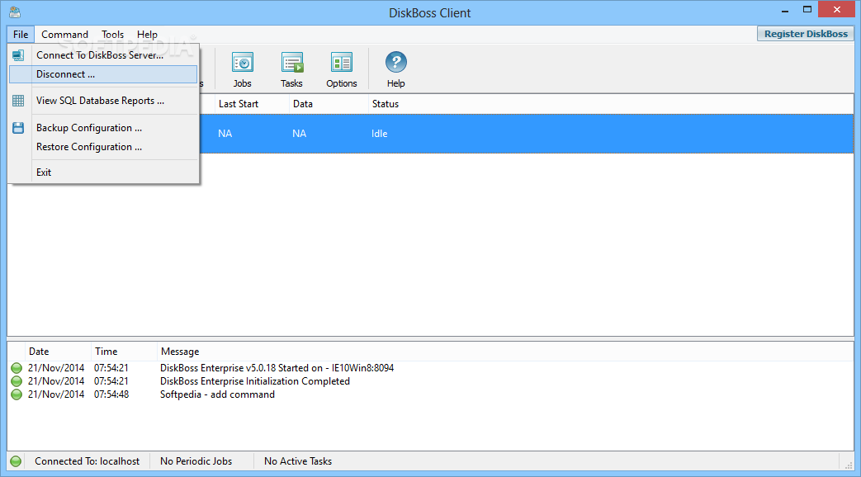
Task: Click the NA value under Last Start
Action: 225,134
